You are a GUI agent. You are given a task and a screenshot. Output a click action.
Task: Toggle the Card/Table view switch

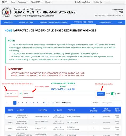click(113, 94)
